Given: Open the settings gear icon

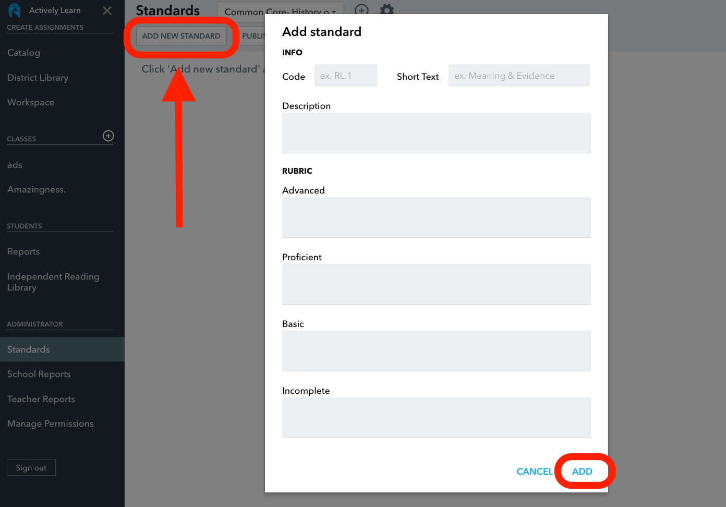Looking at the screenshot, I should [387, 9].
